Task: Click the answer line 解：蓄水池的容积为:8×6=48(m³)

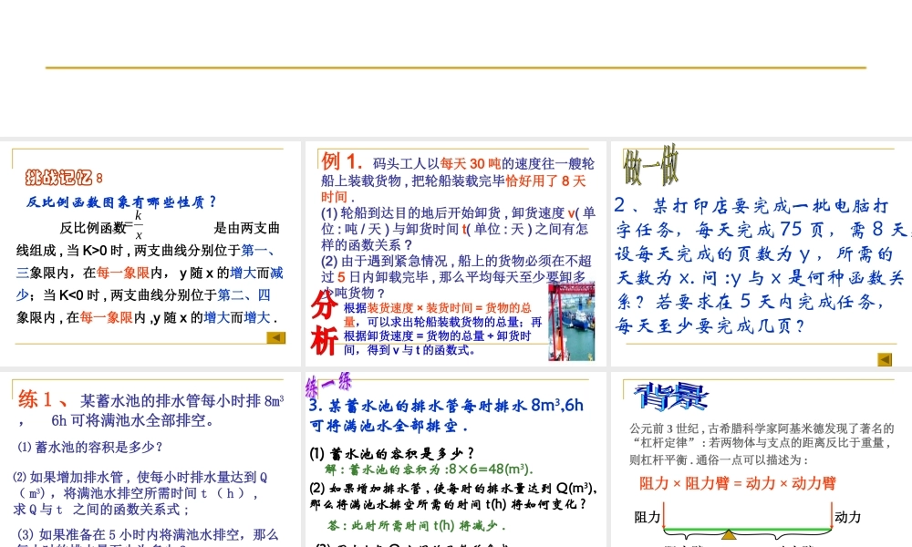Action: [430, 470]
